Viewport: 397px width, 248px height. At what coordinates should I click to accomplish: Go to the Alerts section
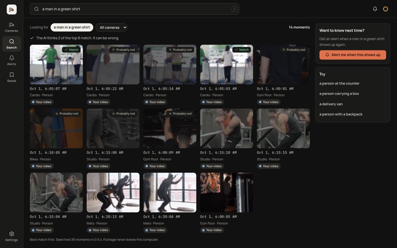click(x=12, y=61)
